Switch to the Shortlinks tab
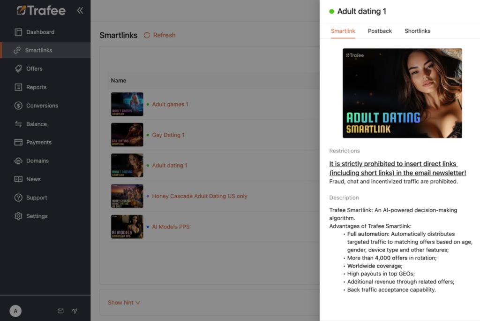Screen dimensions: 480x321 tap(417, 31)
